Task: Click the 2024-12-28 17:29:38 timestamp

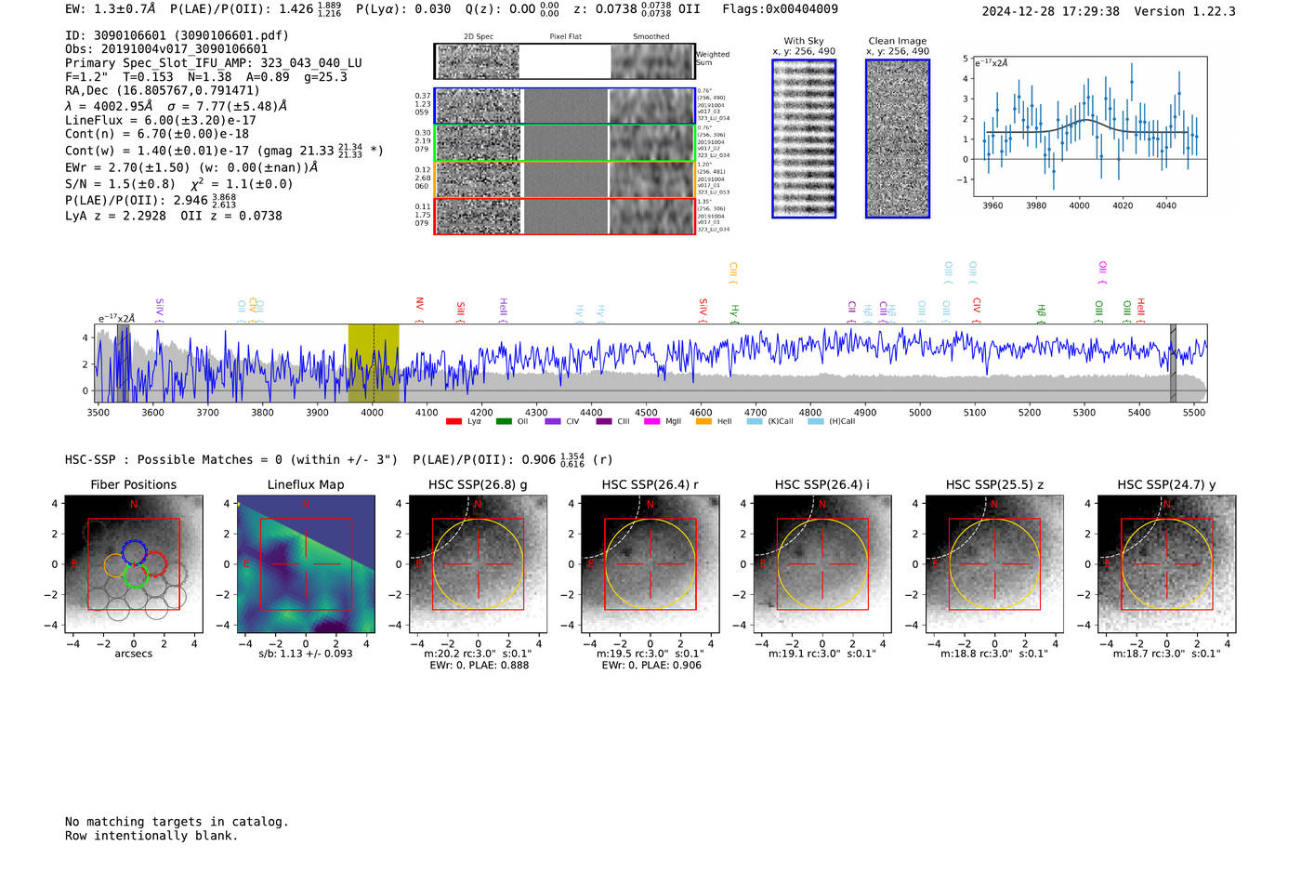Action: click(1051, 11)
